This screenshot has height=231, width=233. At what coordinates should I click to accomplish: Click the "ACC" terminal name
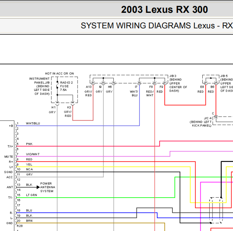tap(9, 177)
